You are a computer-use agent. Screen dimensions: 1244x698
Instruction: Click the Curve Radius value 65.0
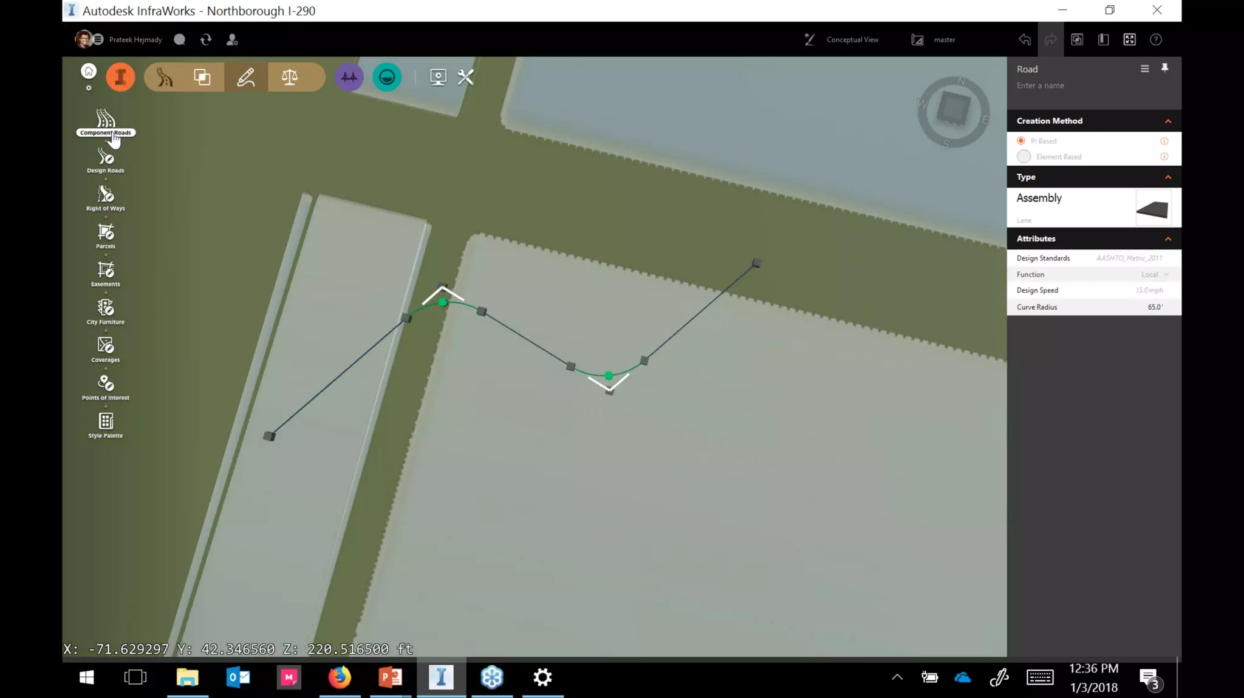(1155, 307)
